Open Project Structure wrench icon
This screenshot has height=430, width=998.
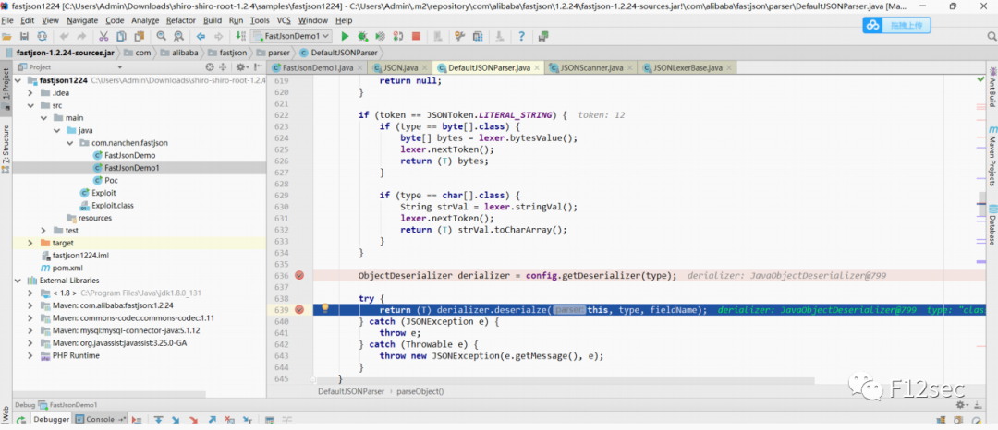pyautogui.click(x=460, y=36)
